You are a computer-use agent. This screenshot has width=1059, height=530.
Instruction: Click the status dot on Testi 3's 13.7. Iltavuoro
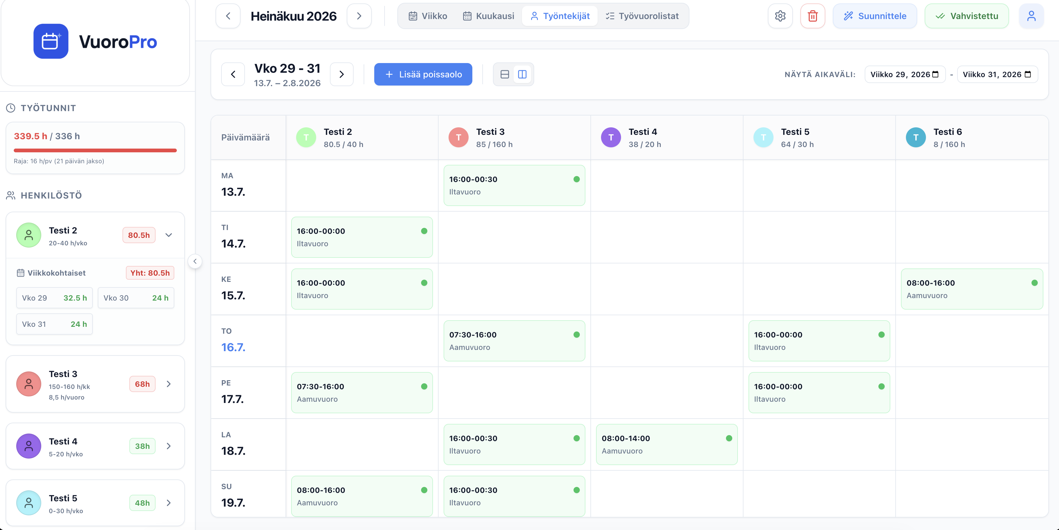coord(576,179)
